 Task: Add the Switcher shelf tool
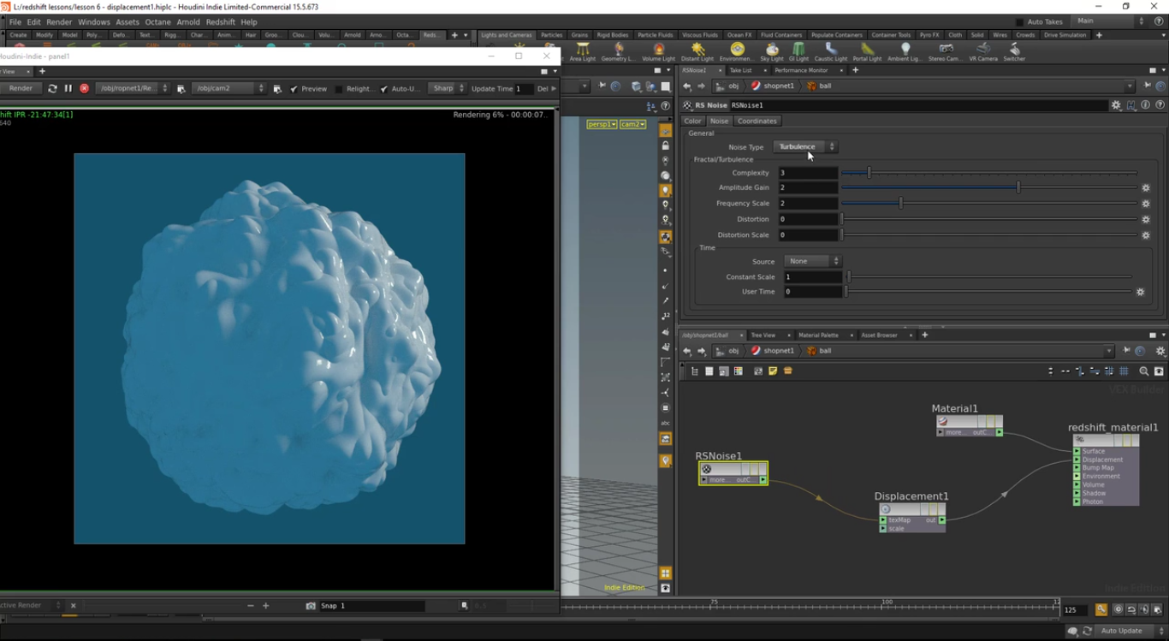click(1014, 51)
